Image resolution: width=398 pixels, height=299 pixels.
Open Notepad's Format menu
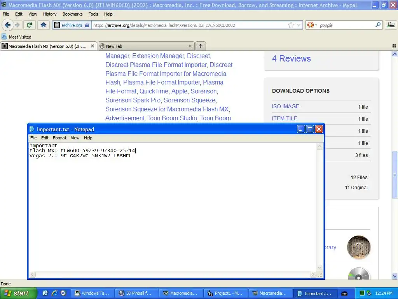(59, 138)
